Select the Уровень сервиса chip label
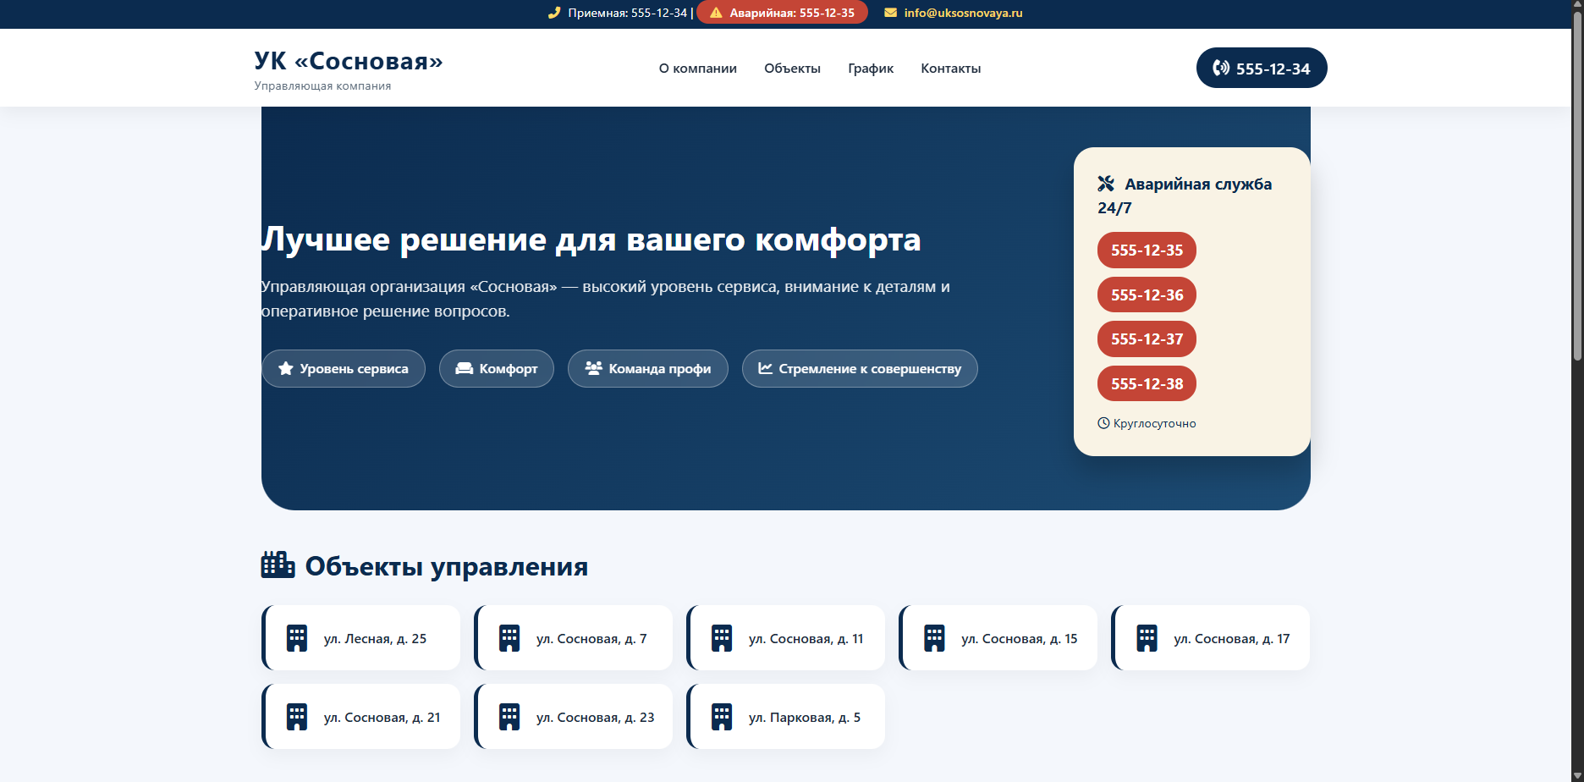This screenshot has width=1584, height=782. (x=354, y=369)
